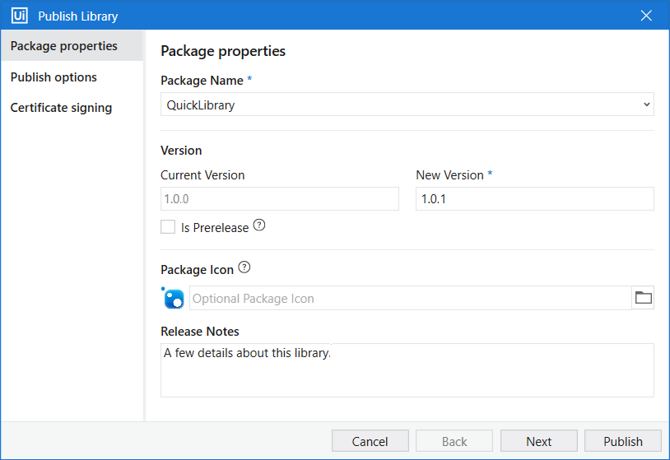Click inside the Release Notes text area
670x460 pixels.
407,374
